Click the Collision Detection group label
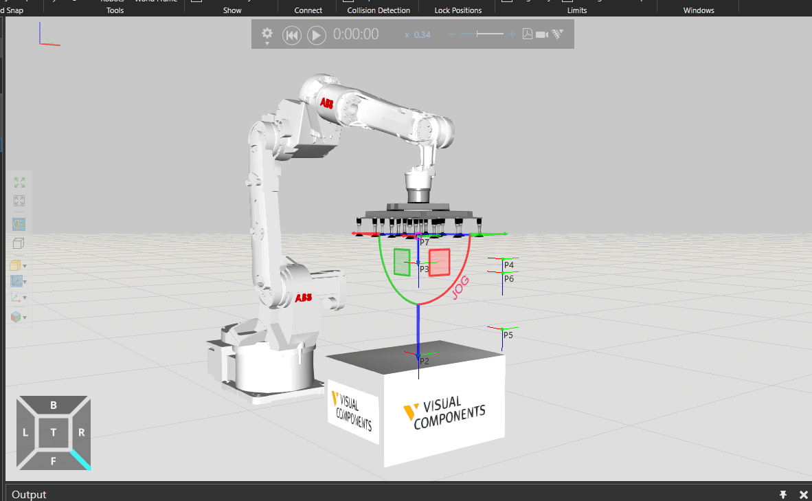Viewport: 812px width, 501px height. [x=379, y=10]
